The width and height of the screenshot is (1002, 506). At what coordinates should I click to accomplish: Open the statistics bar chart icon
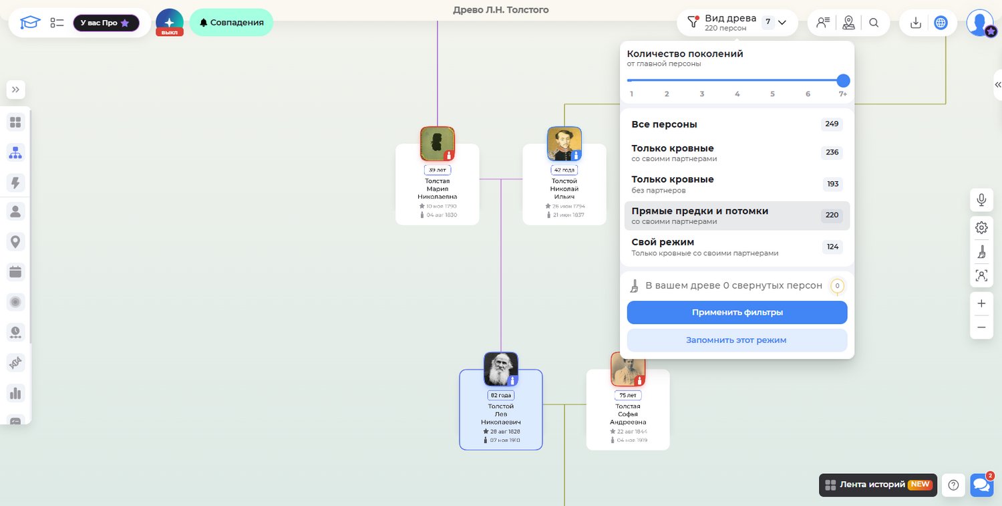pos(15,393)
